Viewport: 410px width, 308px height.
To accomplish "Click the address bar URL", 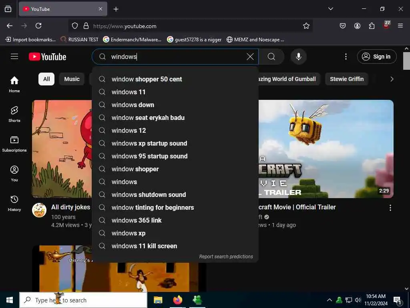I will pyautogui.click(x=125, y=26).
